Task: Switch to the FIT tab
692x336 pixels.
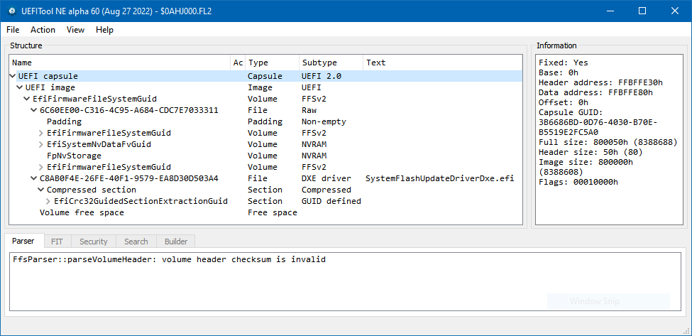Action: pos(57,242)
